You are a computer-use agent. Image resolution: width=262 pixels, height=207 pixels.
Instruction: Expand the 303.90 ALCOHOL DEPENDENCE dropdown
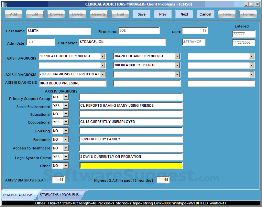point(103,56)
